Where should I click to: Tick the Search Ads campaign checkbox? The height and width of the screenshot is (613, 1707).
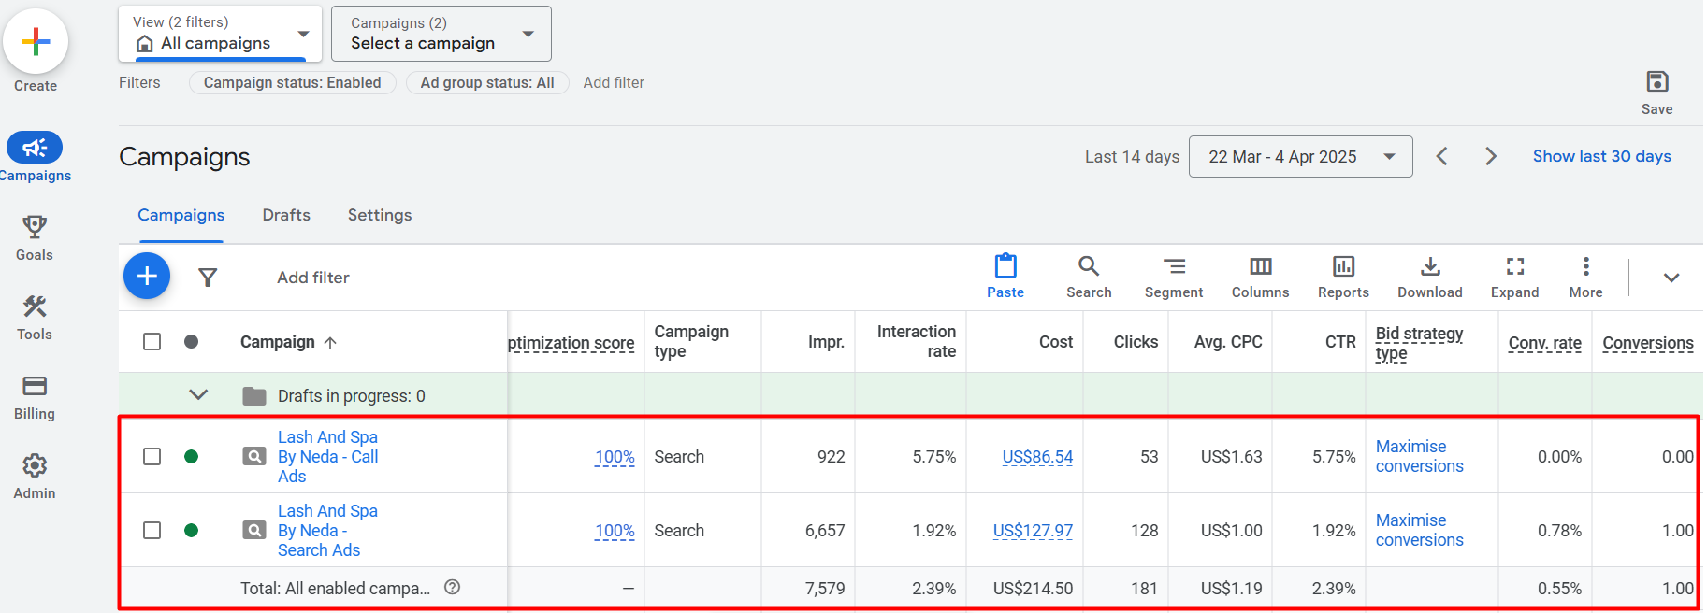click(152, 531)
